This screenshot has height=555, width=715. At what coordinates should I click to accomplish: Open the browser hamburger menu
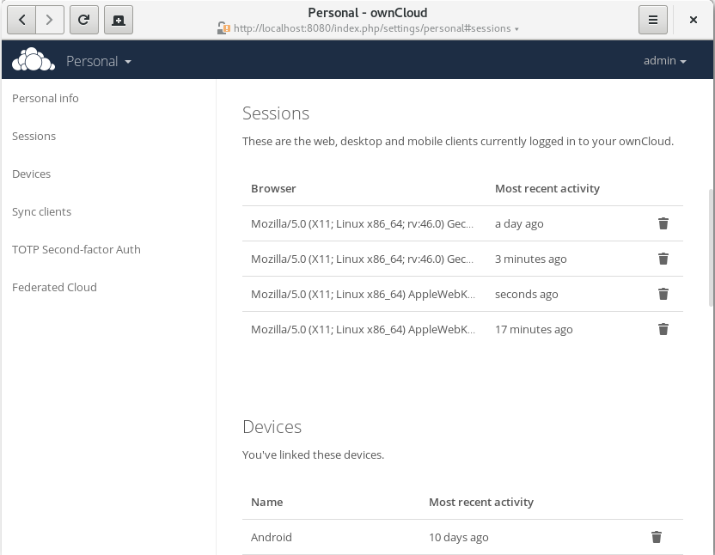653,19
